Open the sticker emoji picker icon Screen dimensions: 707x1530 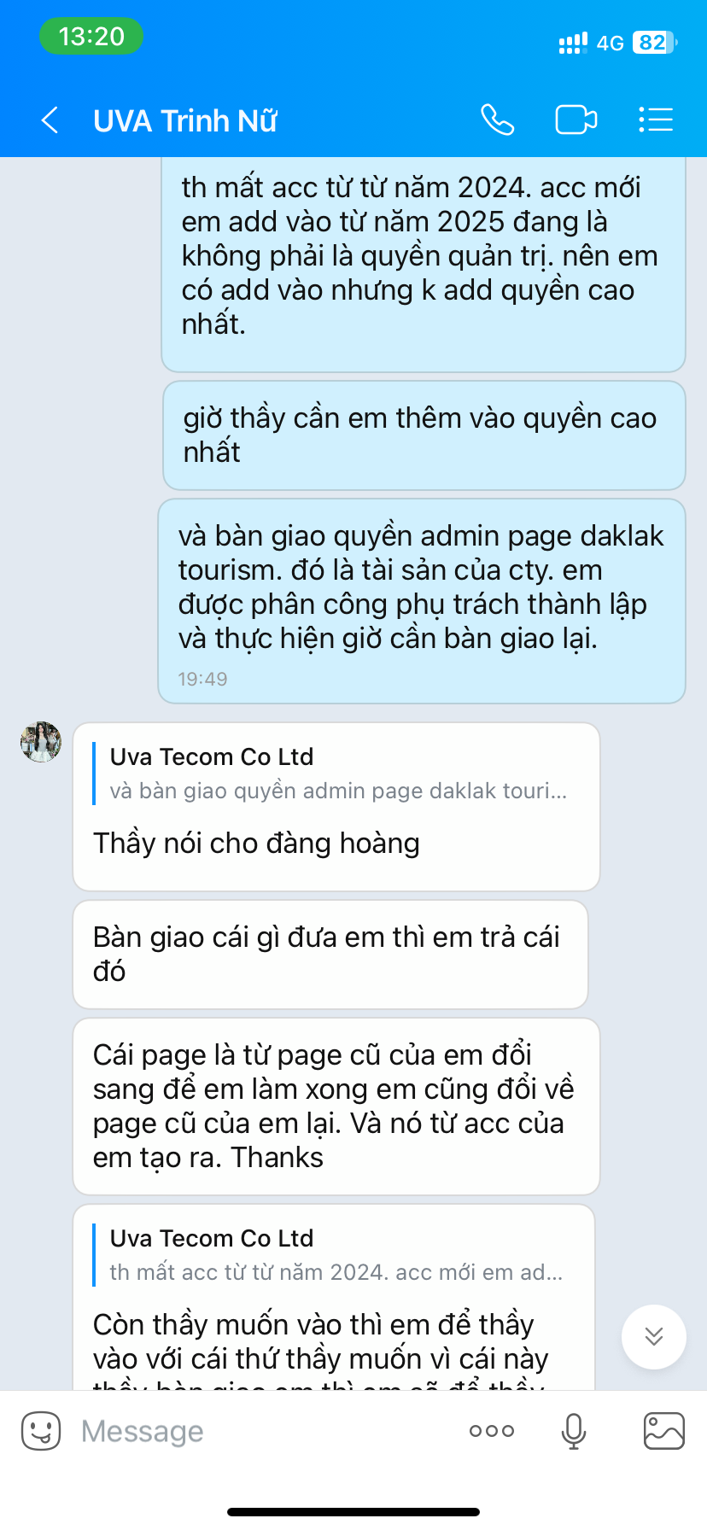click(x=41, y=1431)
